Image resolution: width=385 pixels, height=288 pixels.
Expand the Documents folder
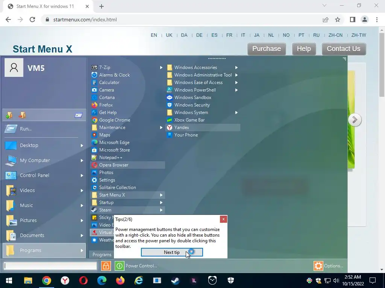click(44, 235)
